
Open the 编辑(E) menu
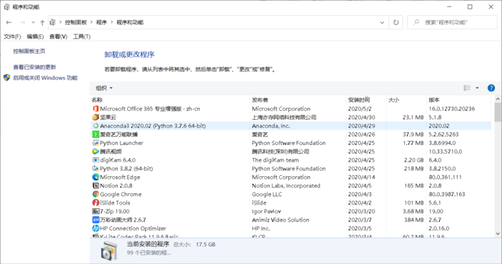coord(35,37)
